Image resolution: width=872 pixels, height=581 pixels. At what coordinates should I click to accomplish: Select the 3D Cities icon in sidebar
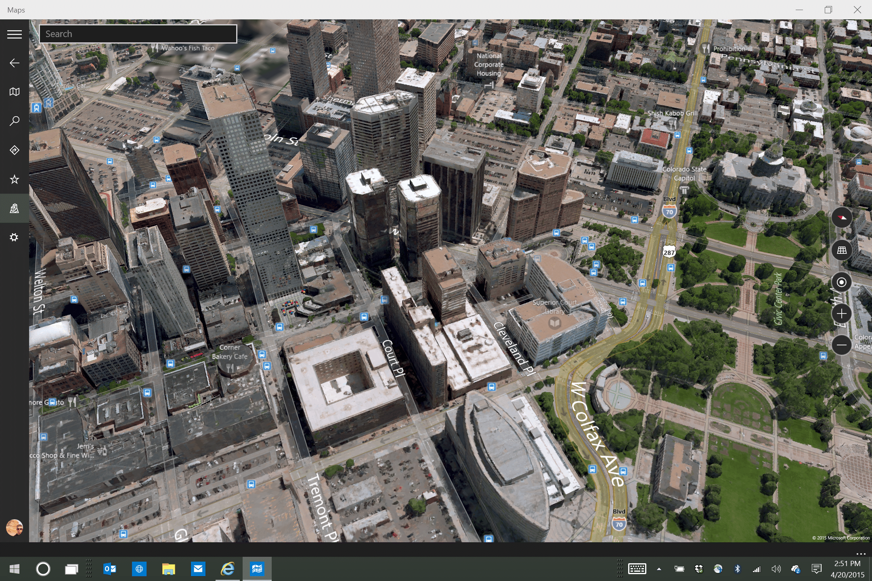15,208
